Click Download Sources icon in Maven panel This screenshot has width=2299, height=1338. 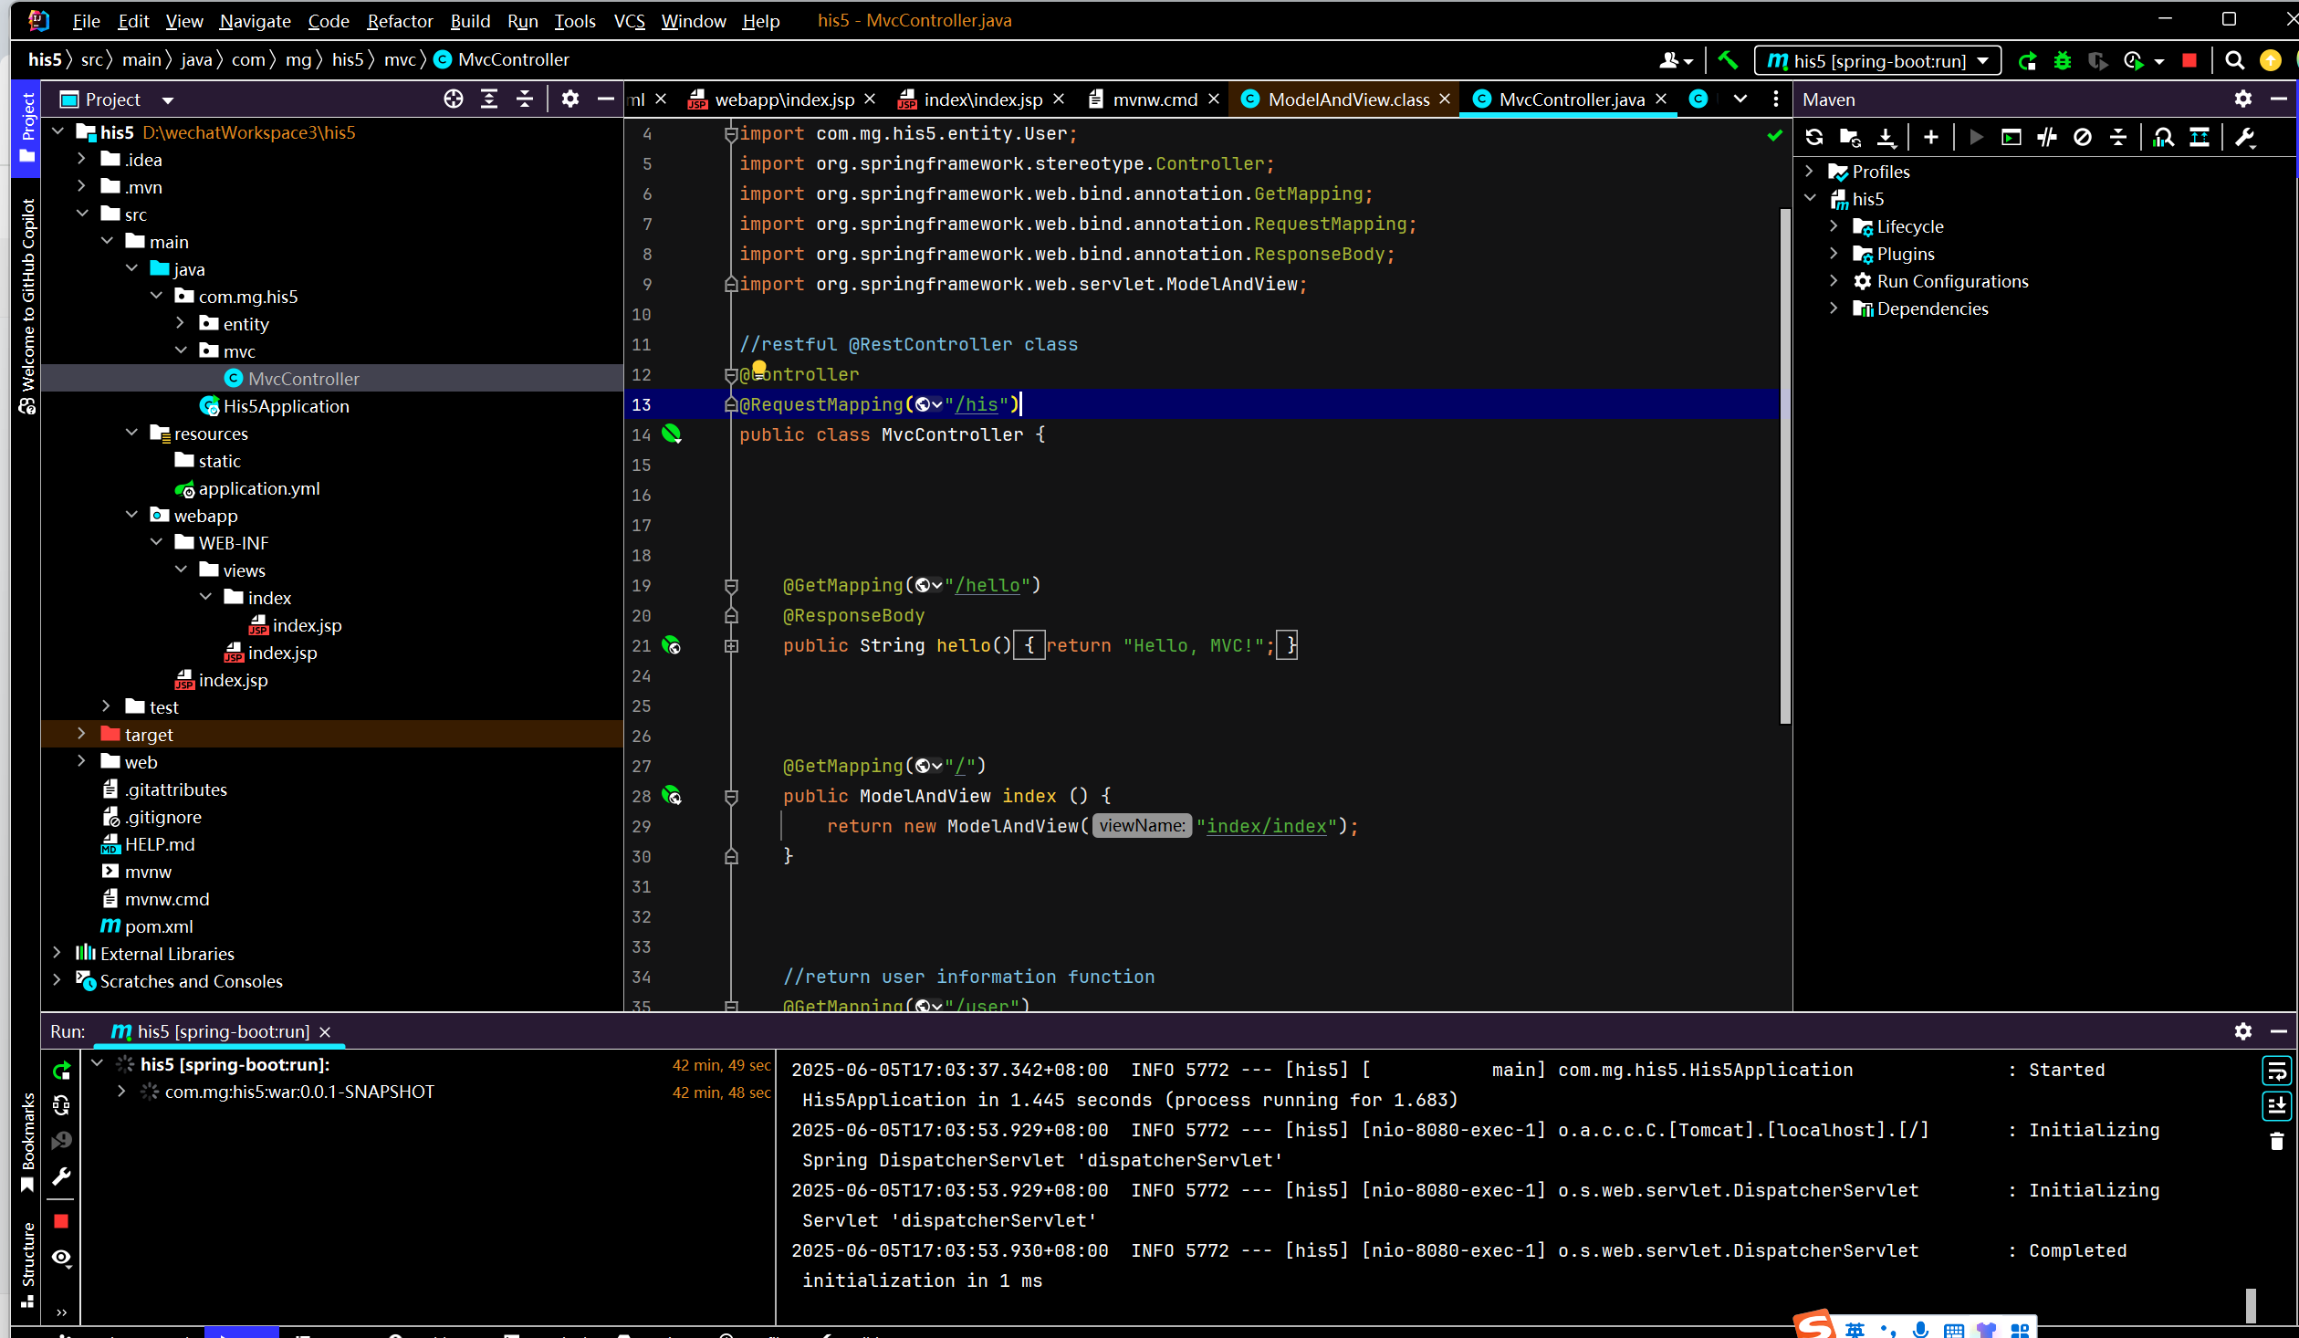click(1886, 137)
